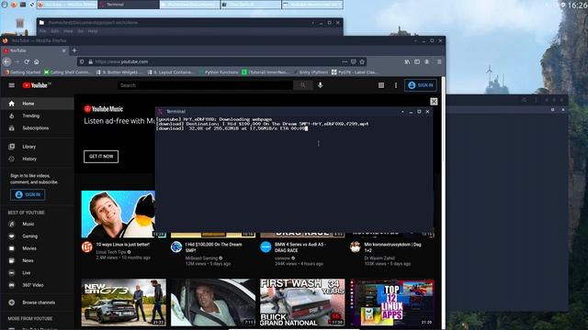Viewport: 588px width, 330px height.
Task: Click MrBeast Gaming channel avatar
Action: click(x=176, y=247)
